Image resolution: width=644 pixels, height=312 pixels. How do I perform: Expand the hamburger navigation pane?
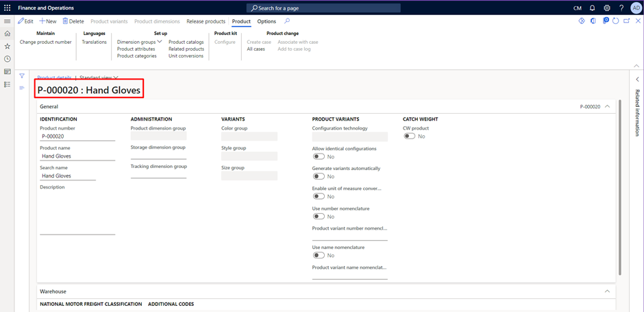pos(7,21)
